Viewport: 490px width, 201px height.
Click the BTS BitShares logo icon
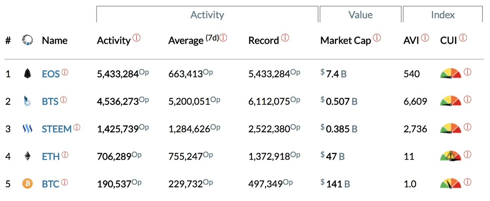(27, 101)
